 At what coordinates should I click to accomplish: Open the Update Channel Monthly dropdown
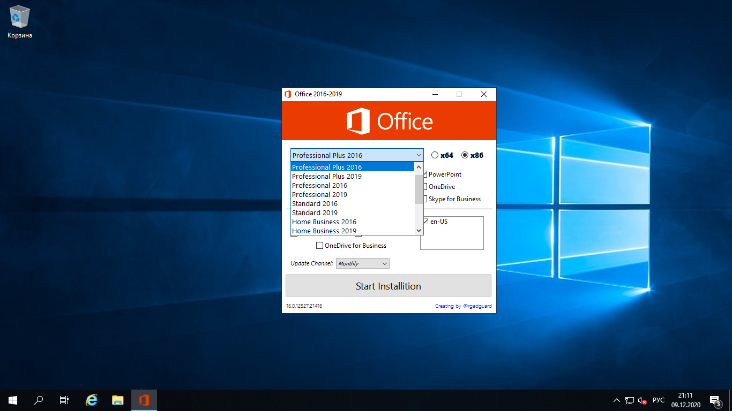point(363,263)
